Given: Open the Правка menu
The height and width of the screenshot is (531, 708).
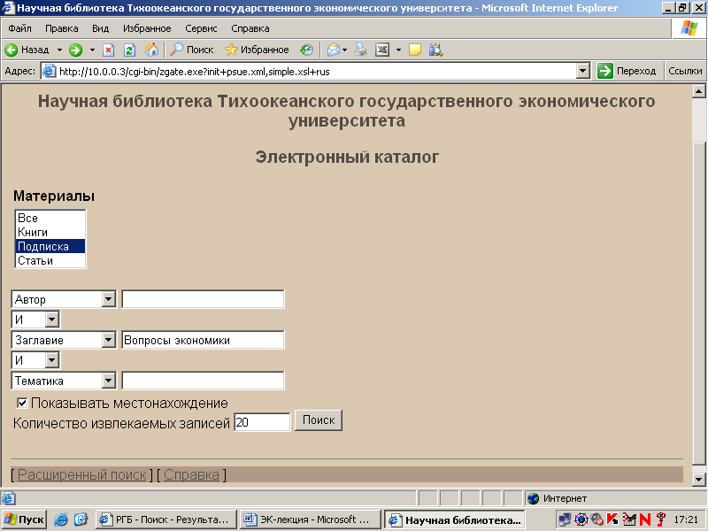Looking at the screenshot, I should 62,28.
